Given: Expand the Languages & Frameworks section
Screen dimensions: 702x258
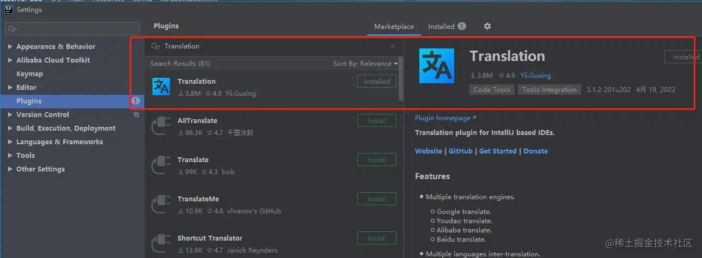Looking at the screenshot, I should point(10,142).
